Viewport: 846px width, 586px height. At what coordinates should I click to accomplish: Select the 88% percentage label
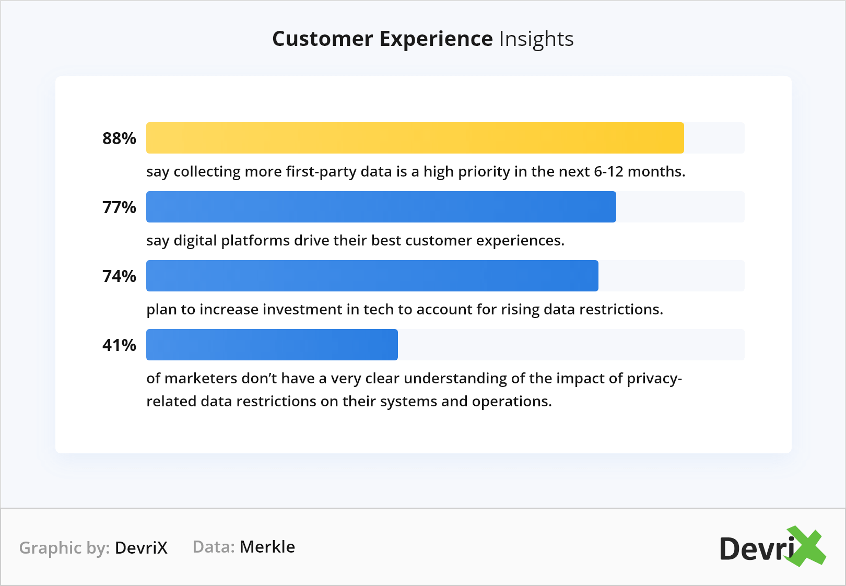(x=119, y=138)
